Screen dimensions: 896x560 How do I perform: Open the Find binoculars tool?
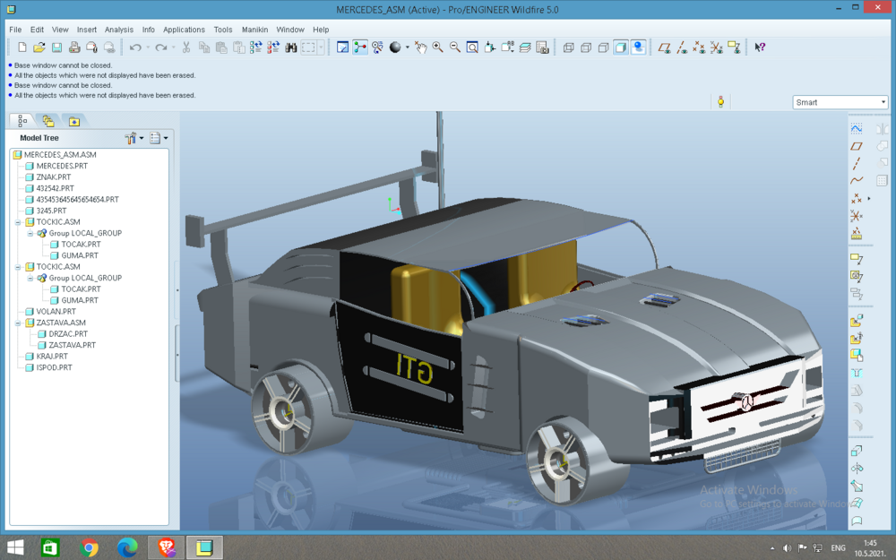tap(291, 47)
